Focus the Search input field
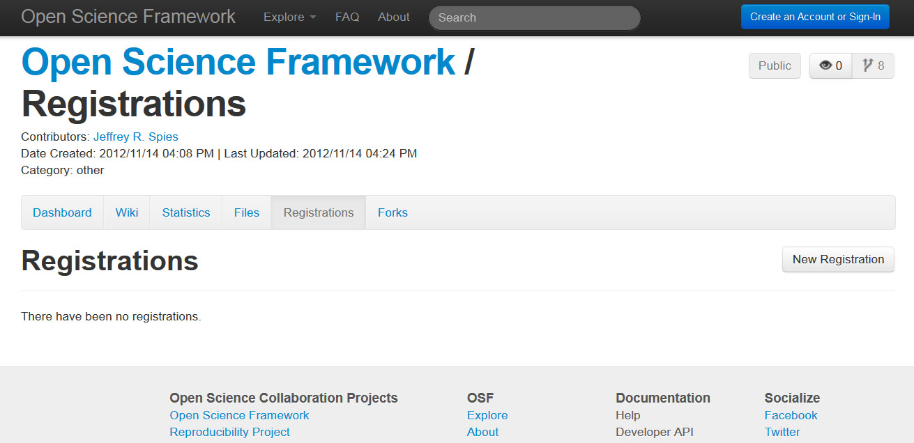This screenshot has width=914, height=443. pos(534,17)
